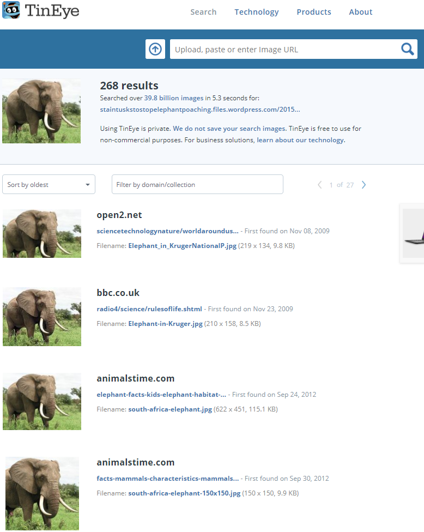Open facts-mammals-characteristics-mammals link

[x=167, y=479]
